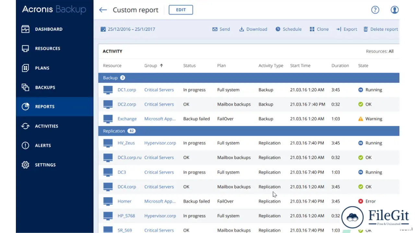Click the ACTIVITY section title
Viewport: 415px width, 233px height.
[113, 51]
